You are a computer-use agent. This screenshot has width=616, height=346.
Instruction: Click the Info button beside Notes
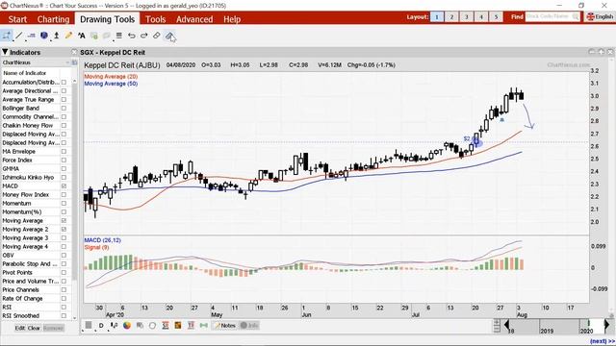click(249, 325)
